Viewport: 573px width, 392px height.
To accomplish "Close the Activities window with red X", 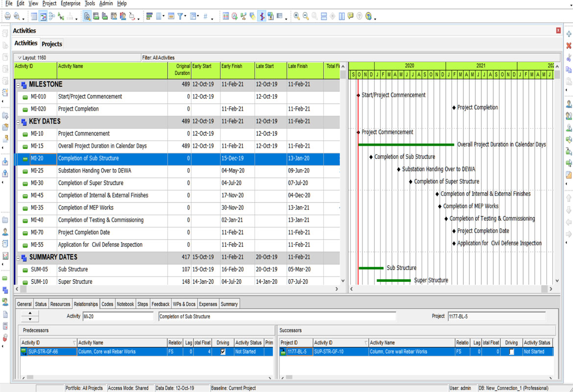I will [558, 30].
